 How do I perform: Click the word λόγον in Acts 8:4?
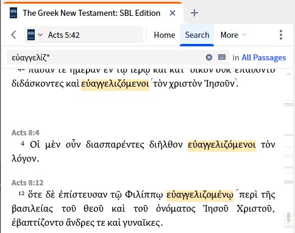click(24, 159)
